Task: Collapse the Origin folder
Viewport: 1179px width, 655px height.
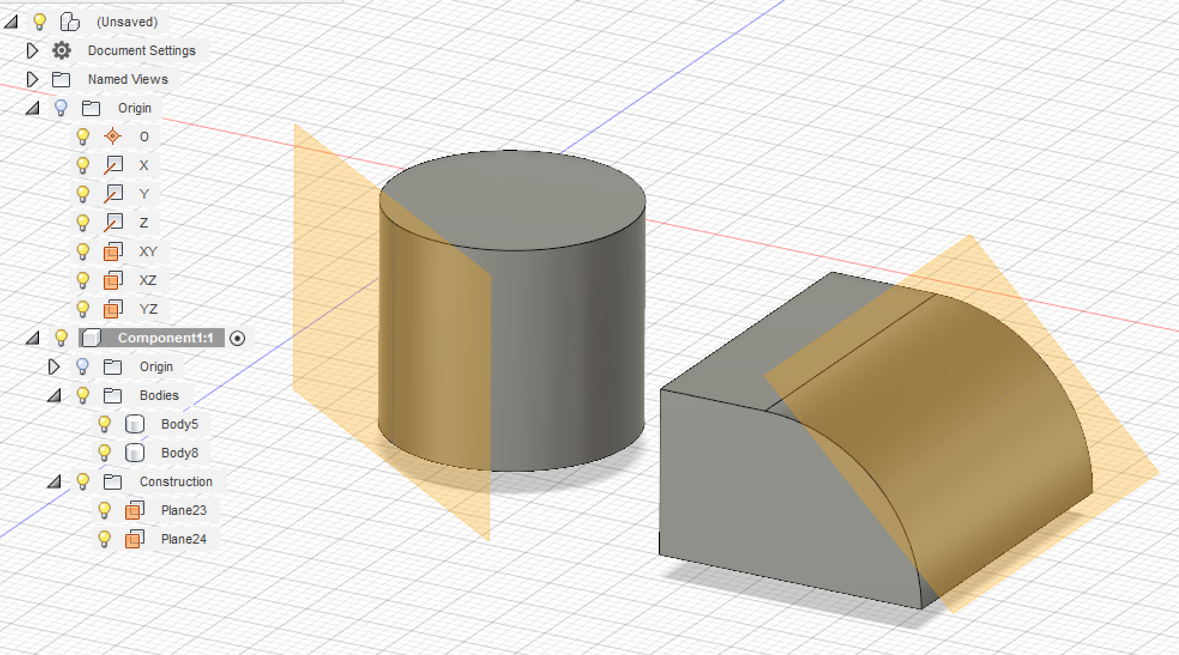Action: [33, 108]
